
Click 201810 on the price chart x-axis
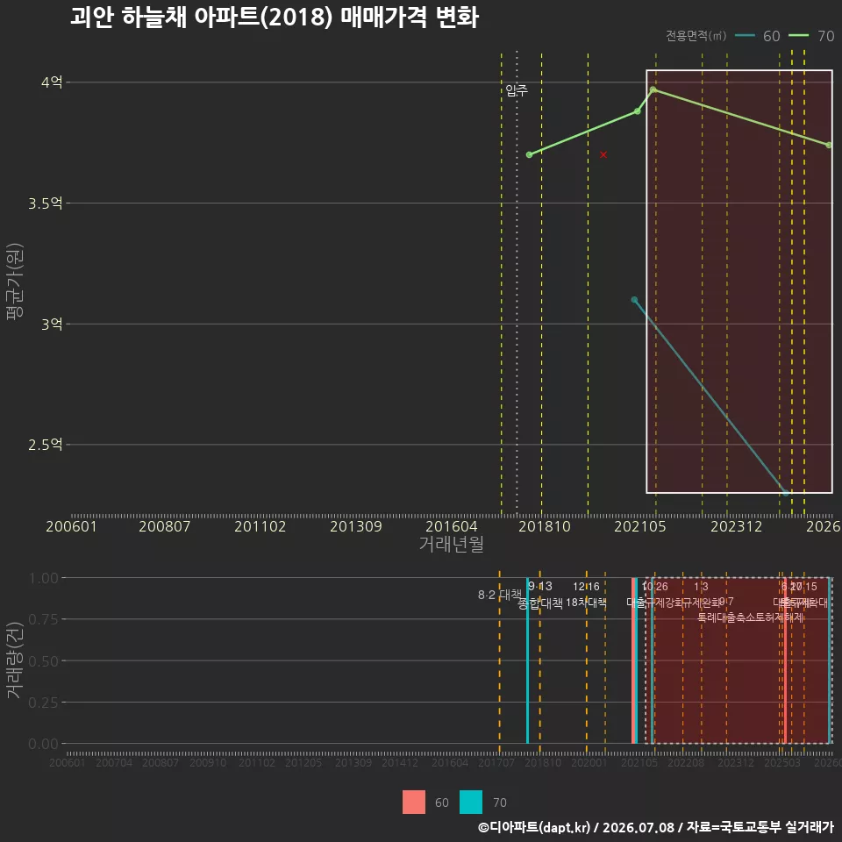point(545,526)
